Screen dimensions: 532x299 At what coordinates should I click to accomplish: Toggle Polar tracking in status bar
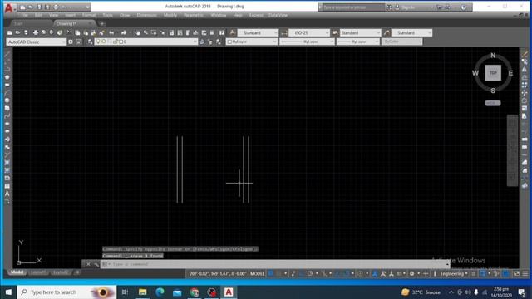click(x=310, y=273)
